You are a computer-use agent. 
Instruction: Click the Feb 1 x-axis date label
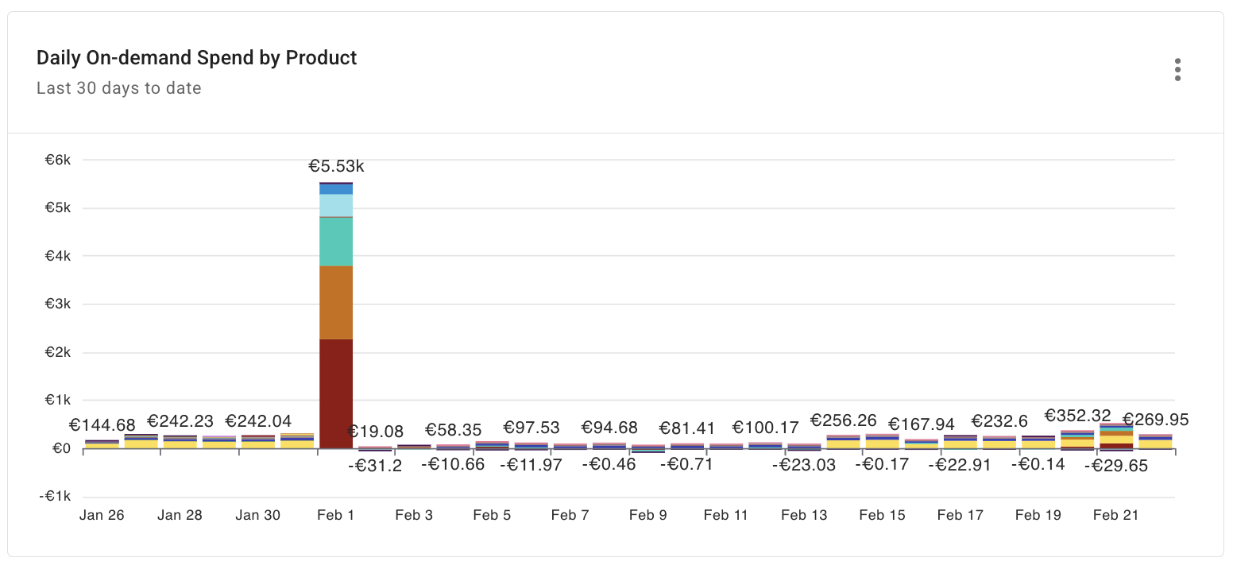pos(336,514)
